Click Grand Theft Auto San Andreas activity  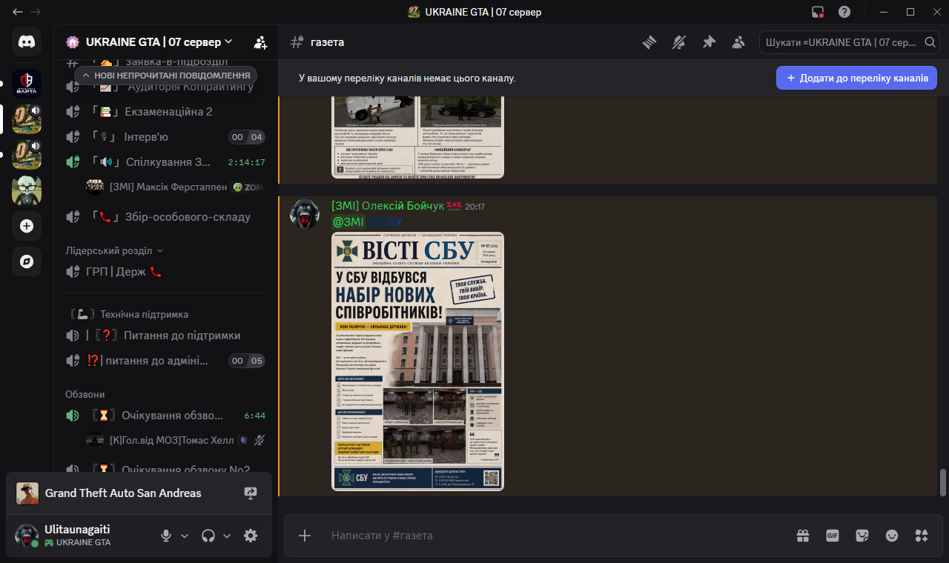(x=122, y=493)
